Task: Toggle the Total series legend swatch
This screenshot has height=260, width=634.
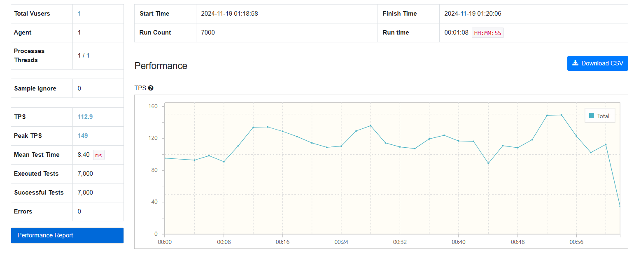Action: [592, 116]
